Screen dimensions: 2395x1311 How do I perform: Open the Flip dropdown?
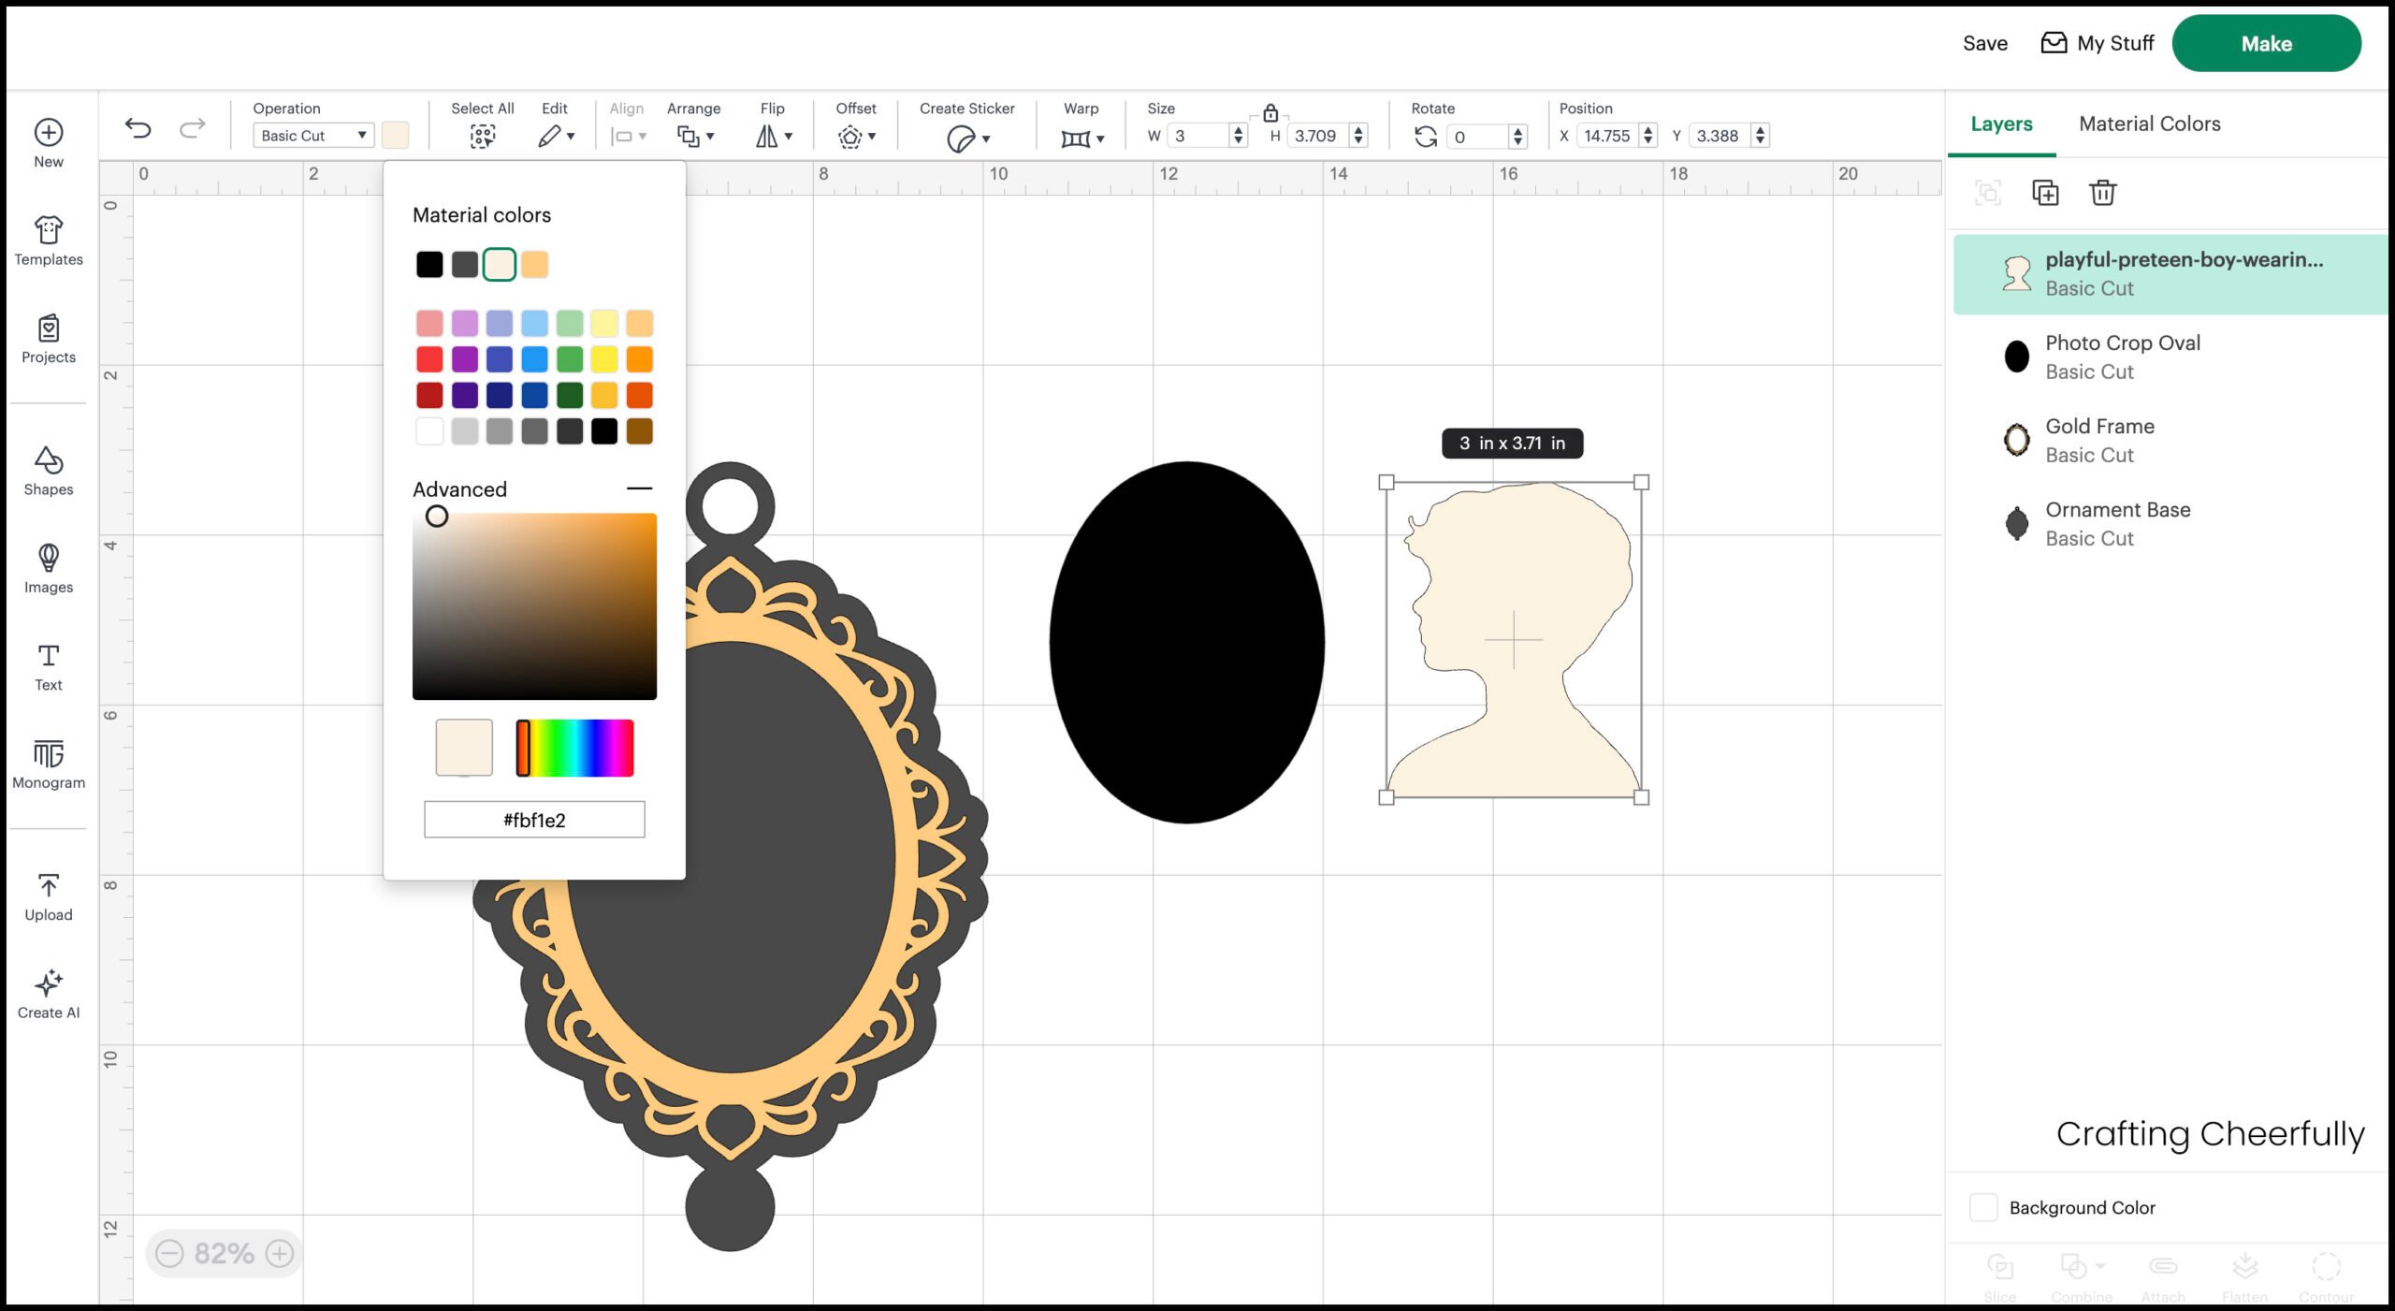tap(773, 135)
